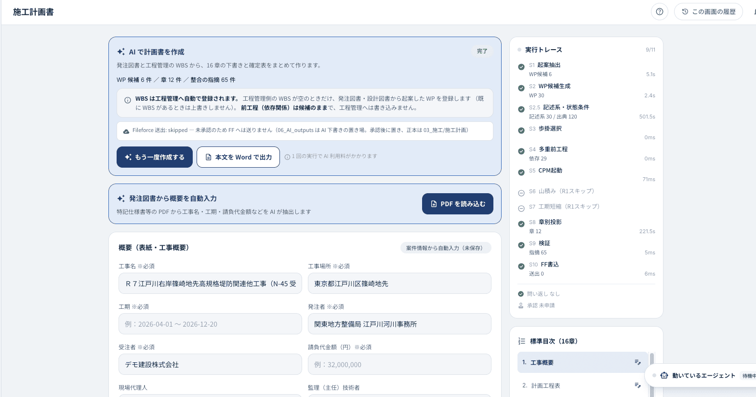Screen dimensions: 756x397
Task: Click person icon beside 承認 未申請
Action: [x=521, y=305]
